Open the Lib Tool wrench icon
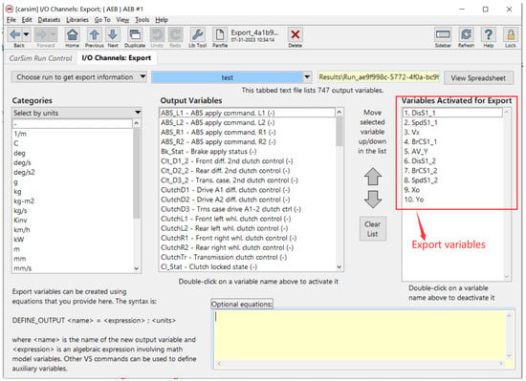Viewport: 526px width, 381px height. pos(197,34)
